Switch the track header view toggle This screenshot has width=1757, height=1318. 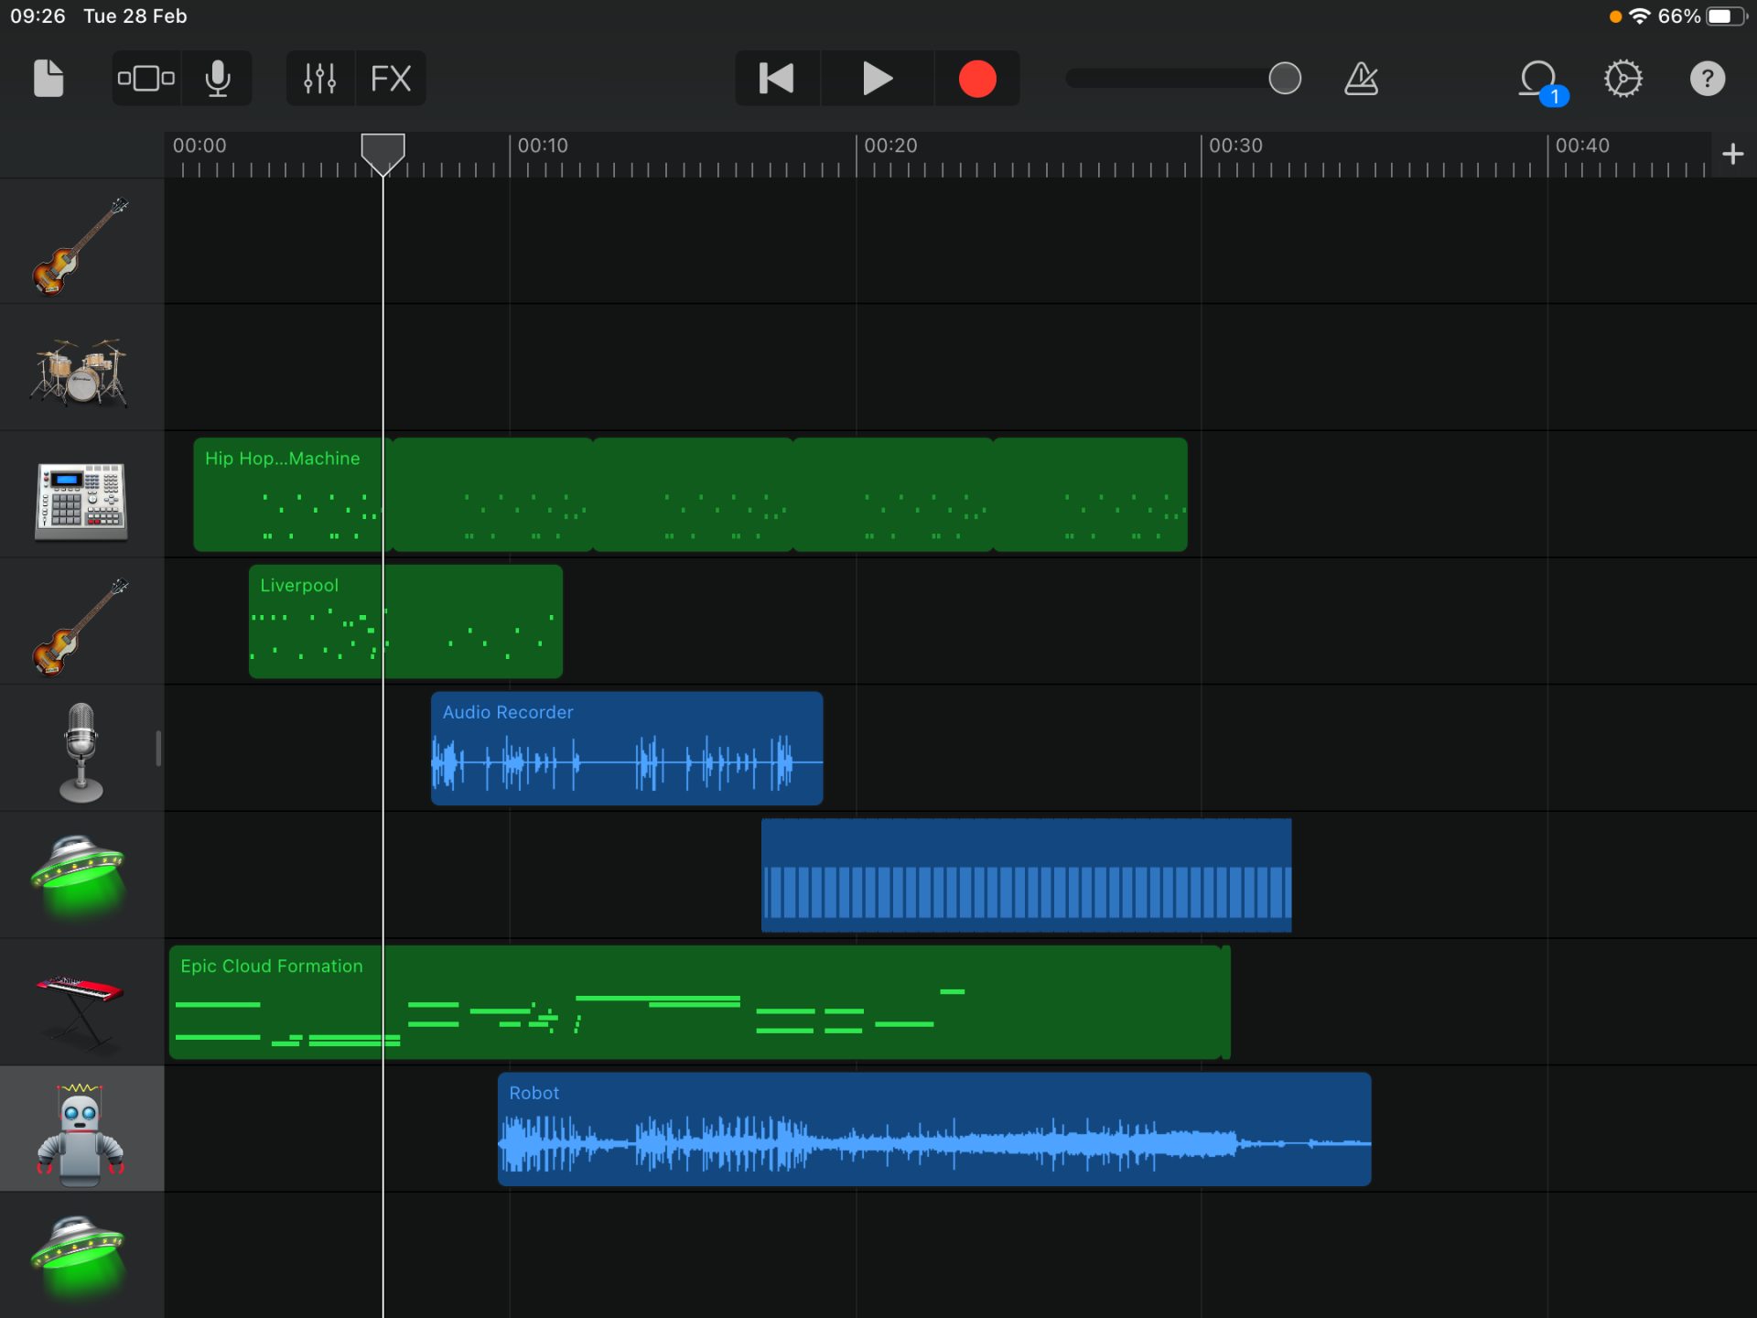pyautogui.click(x=146, y=78)
